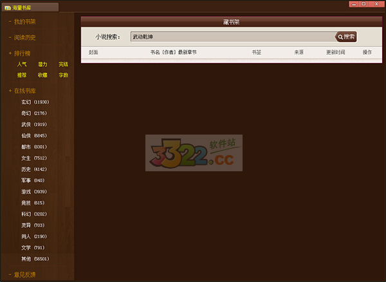
Task: Open the 同人 category
Action: pos(34,236)
